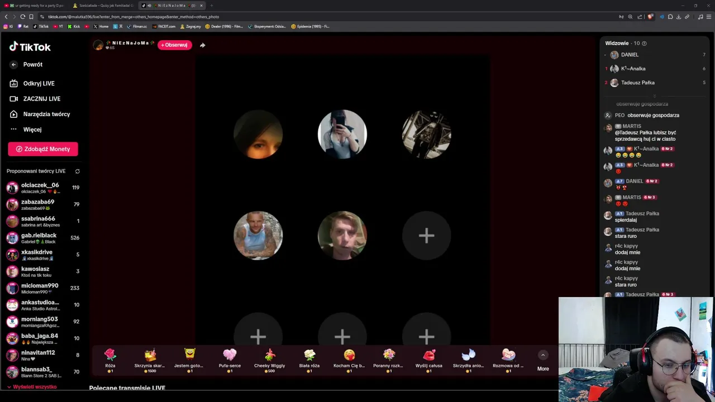Image resolution: width=715 pixels, height=402 pixels.
Task: Open downloads icon
Action: click(x=679, y=17)
